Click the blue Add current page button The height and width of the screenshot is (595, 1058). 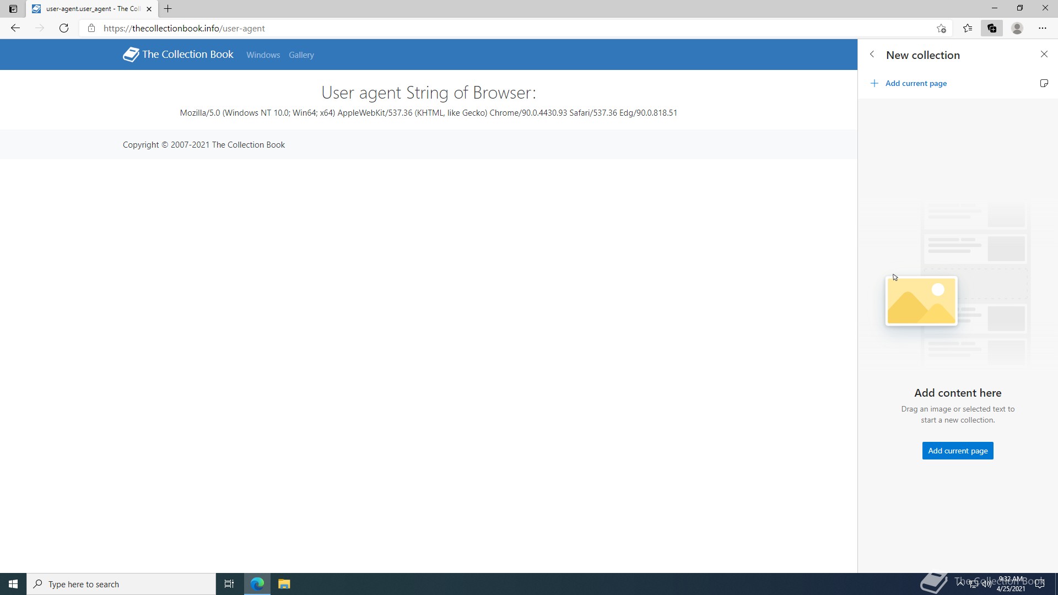958,451
